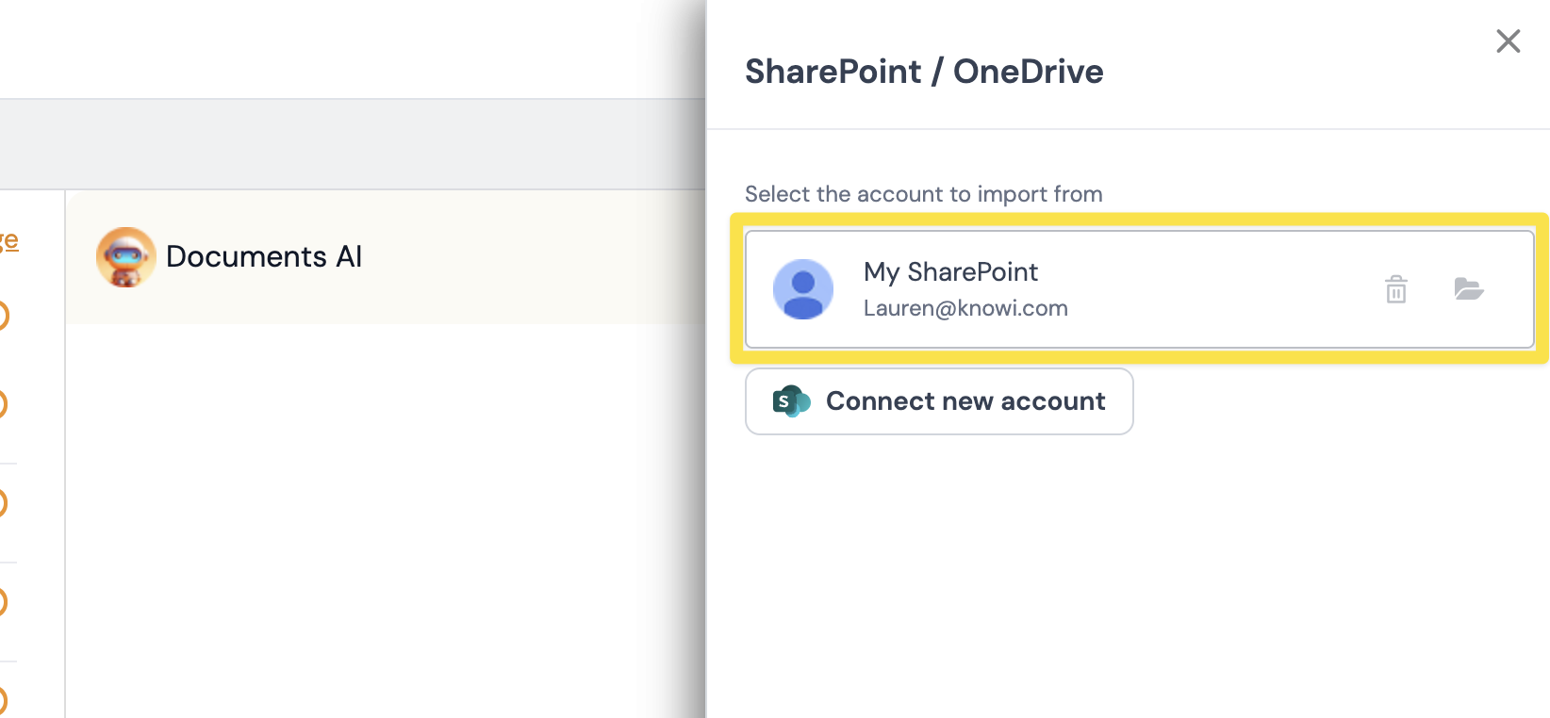
Task: Delete the My SharePoint account via trash icon
Action: point(1396,289)
